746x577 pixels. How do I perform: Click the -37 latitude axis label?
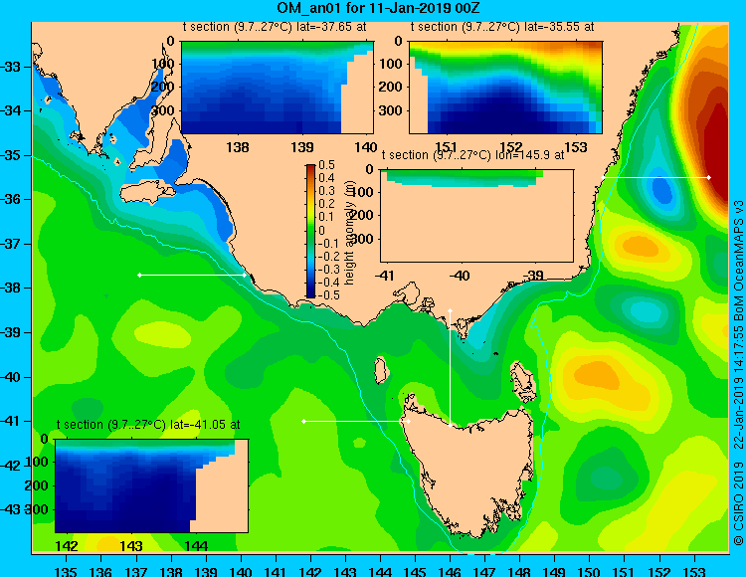[11, 244]
